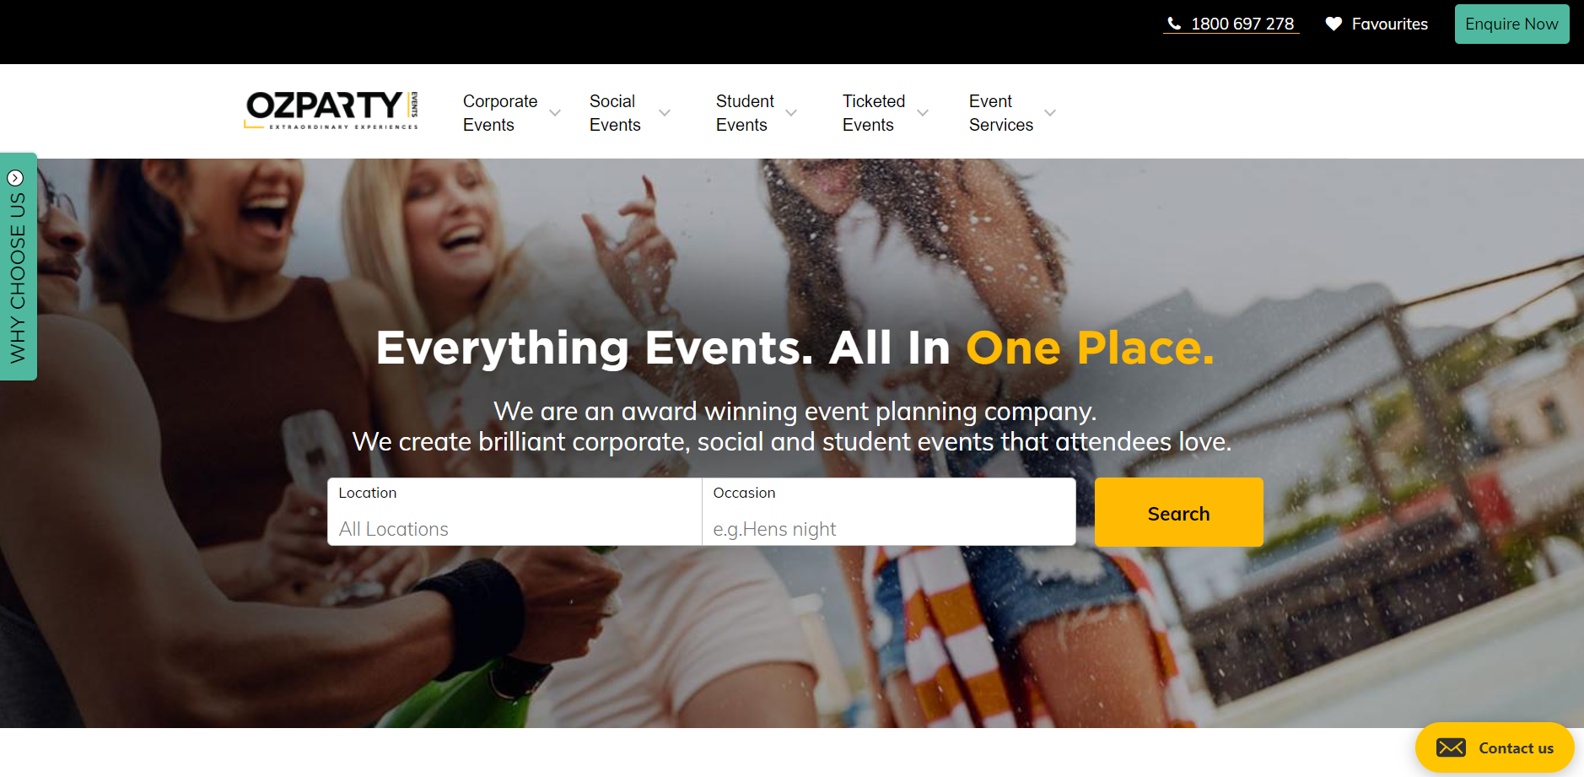Call the 1800 697 278 link
Screen dimensions: 1584x777
coord(1242,24)
